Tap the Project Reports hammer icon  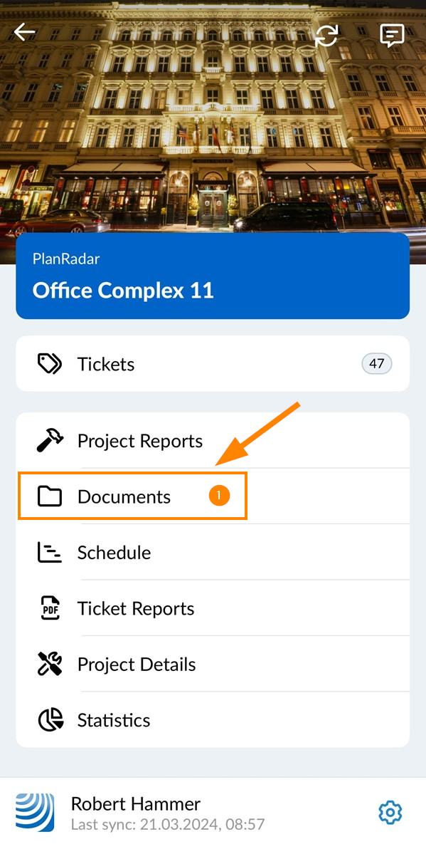tap(50, 441)
